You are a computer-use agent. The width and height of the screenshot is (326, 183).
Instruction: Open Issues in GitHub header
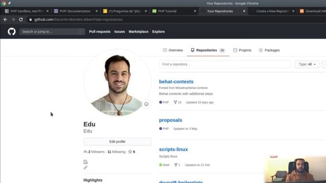point(120,32)
